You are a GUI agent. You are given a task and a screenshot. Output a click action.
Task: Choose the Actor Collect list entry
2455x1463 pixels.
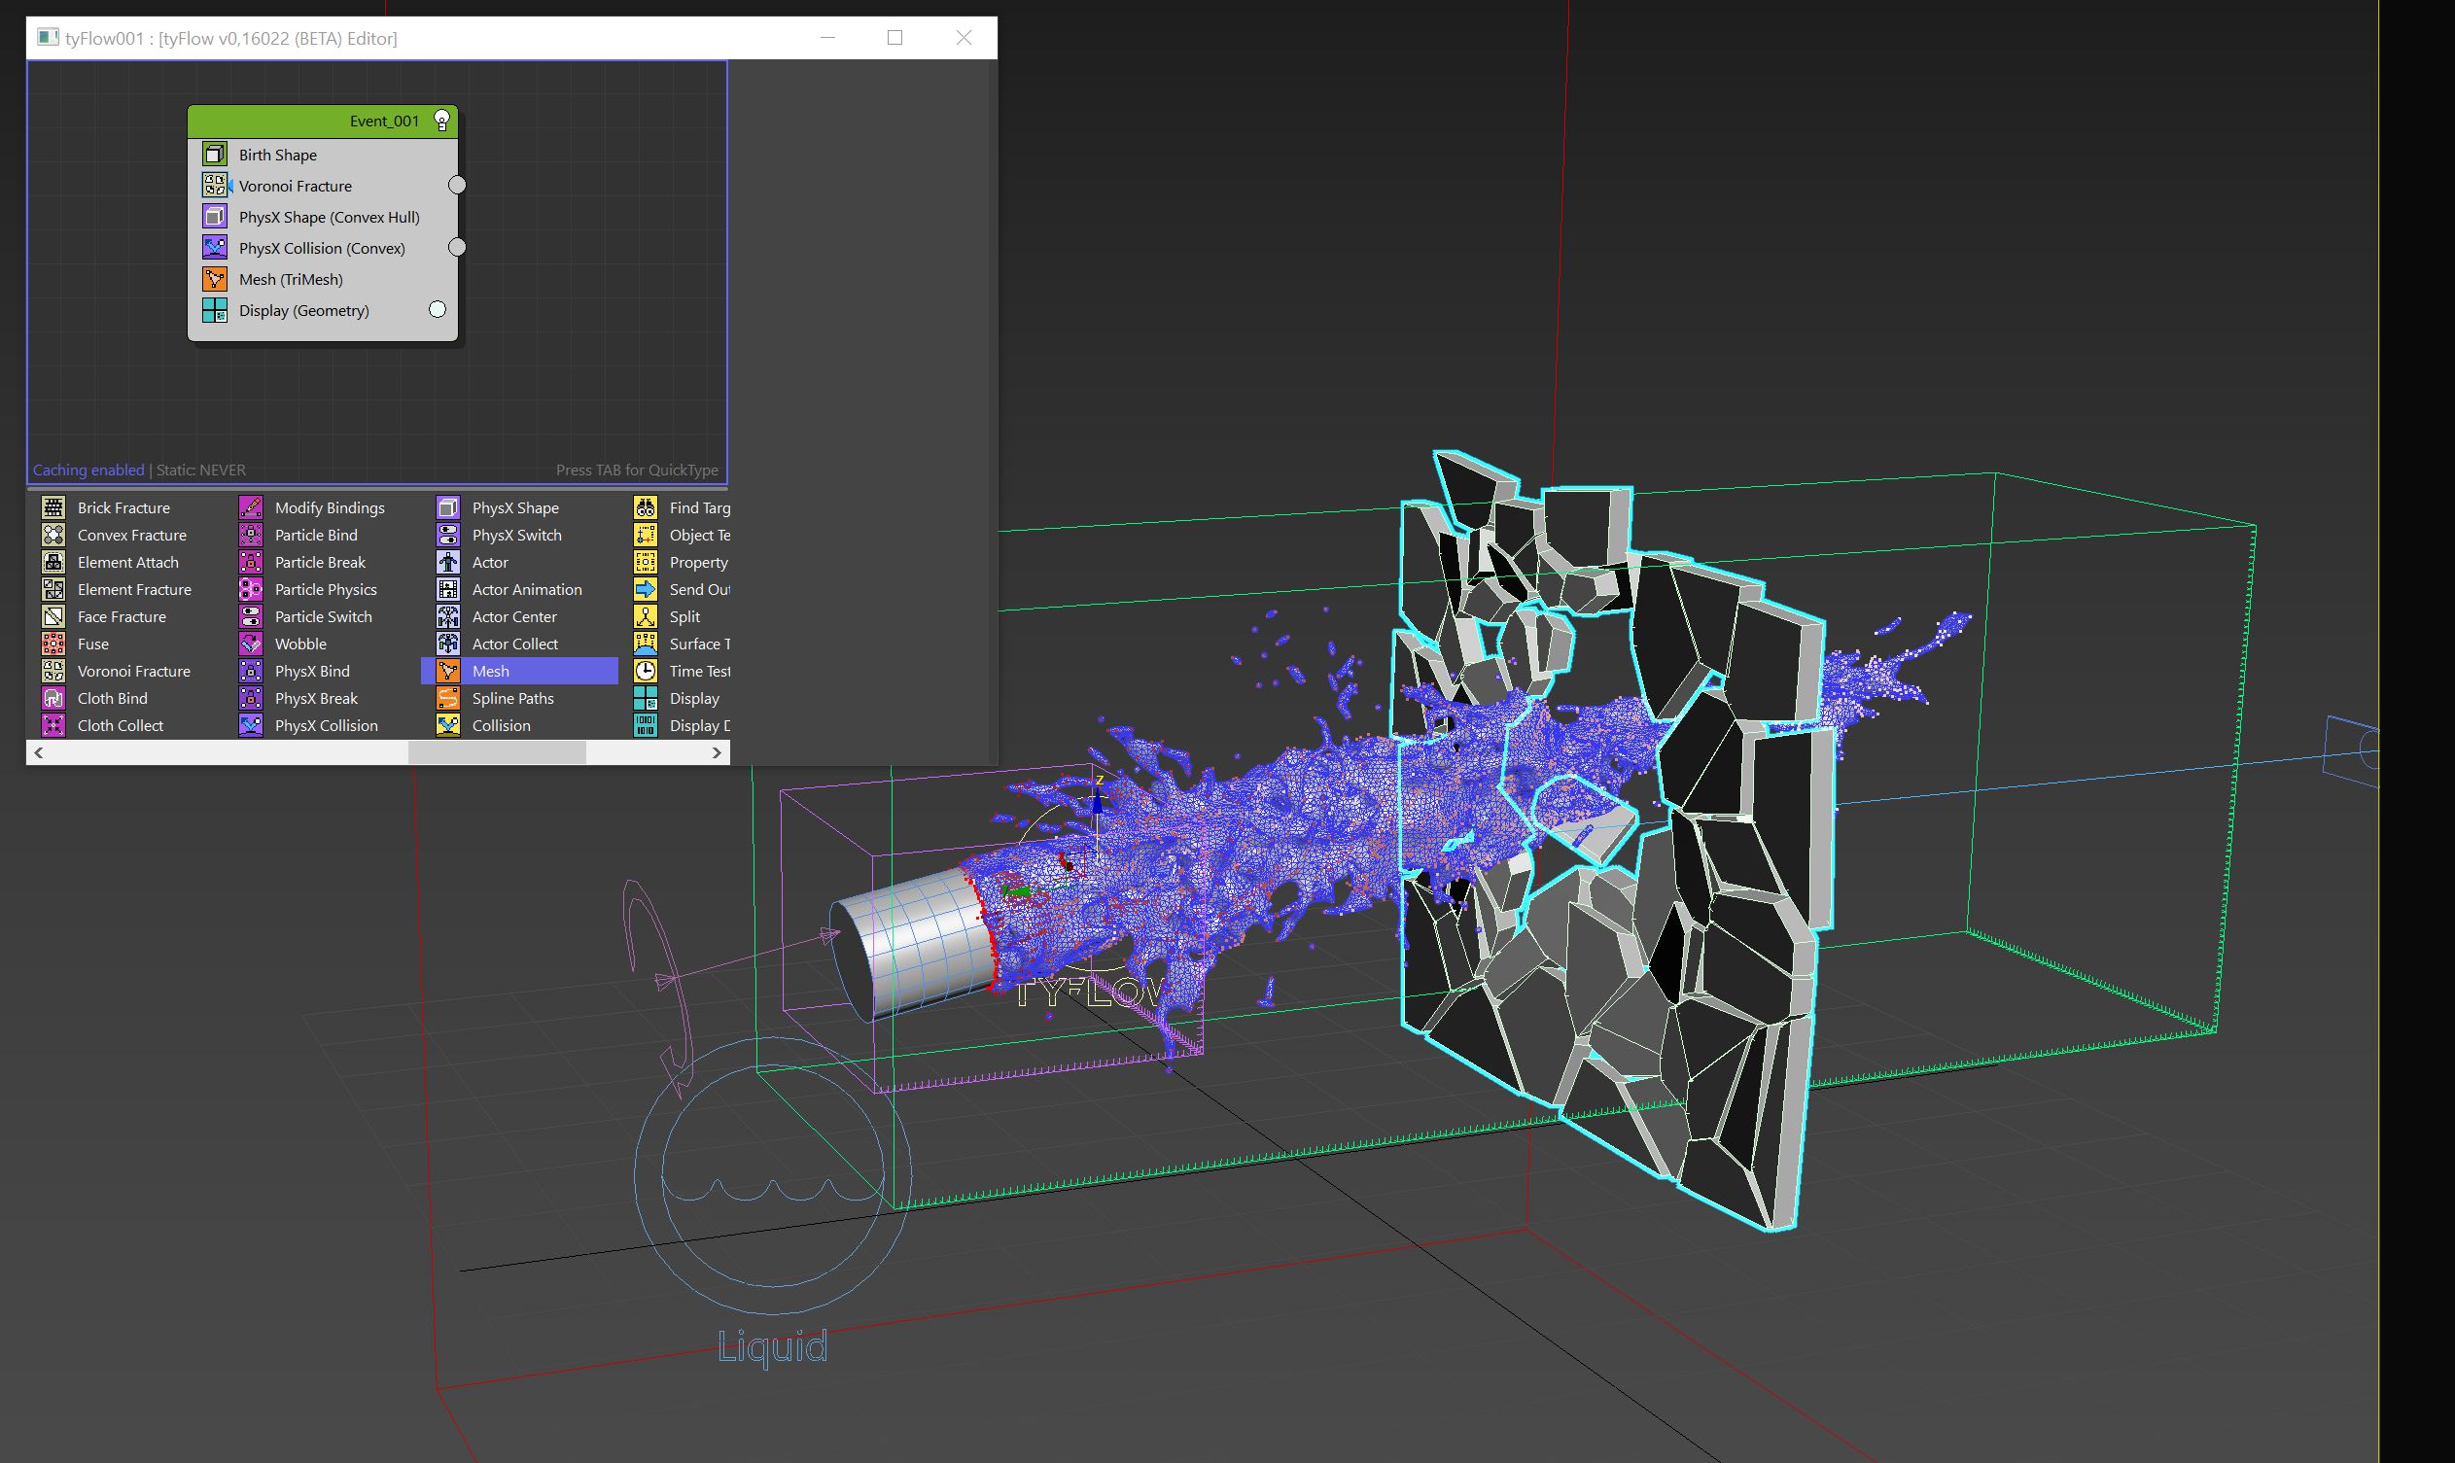click(514, 644)
